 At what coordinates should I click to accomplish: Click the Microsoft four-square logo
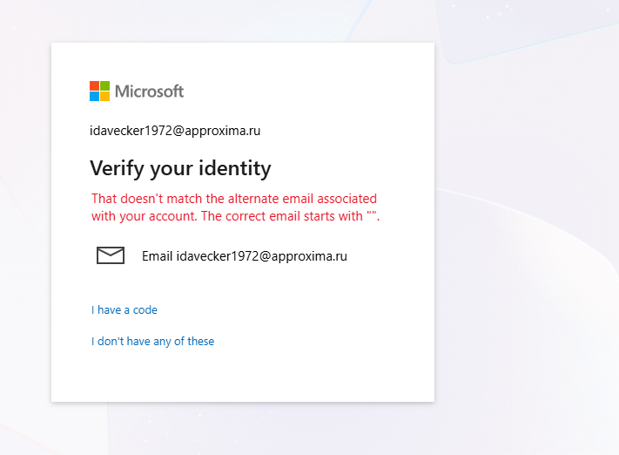coord(99,91)
